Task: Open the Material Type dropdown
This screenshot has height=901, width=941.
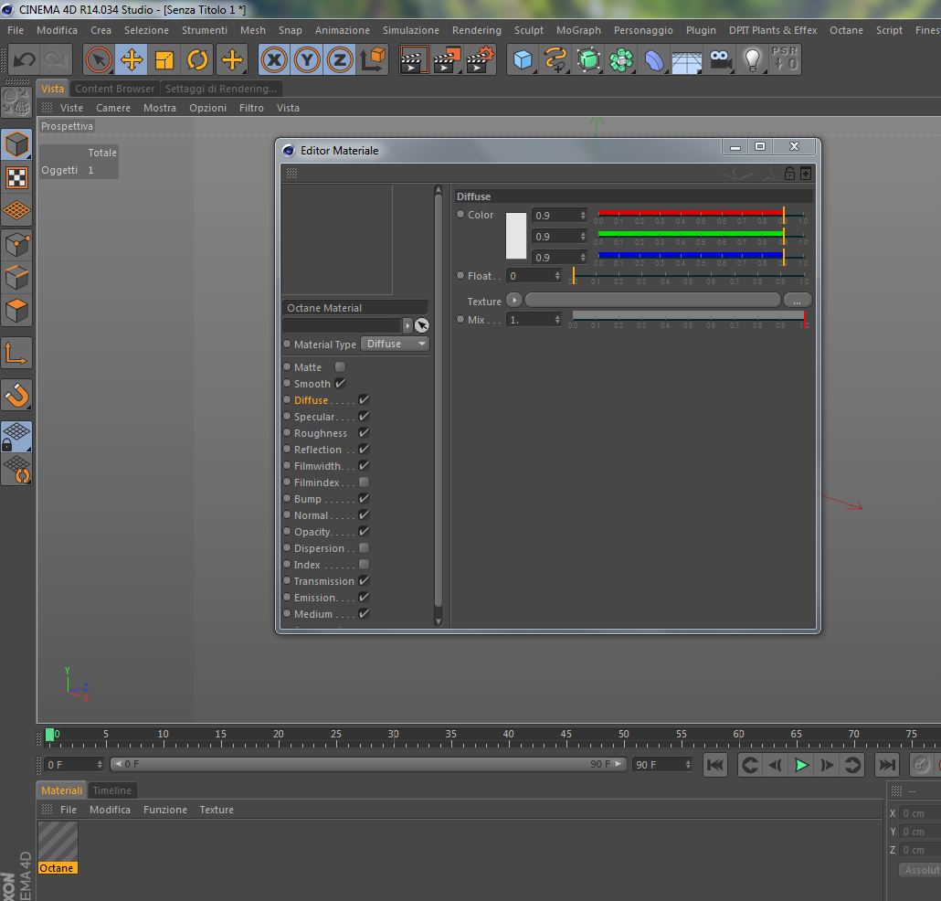Action: [x=396, y=344]
